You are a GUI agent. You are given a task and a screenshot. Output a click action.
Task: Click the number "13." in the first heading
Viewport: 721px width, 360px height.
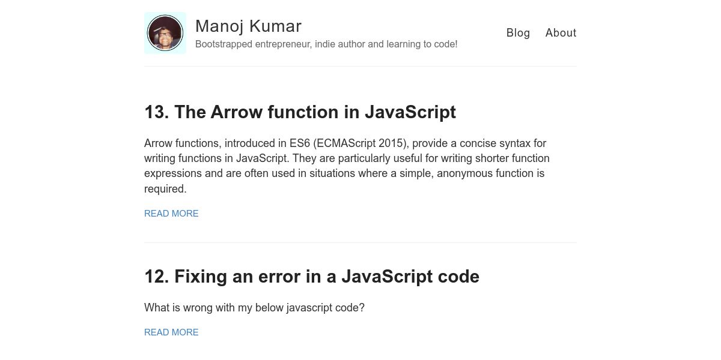tap(157, 112)
